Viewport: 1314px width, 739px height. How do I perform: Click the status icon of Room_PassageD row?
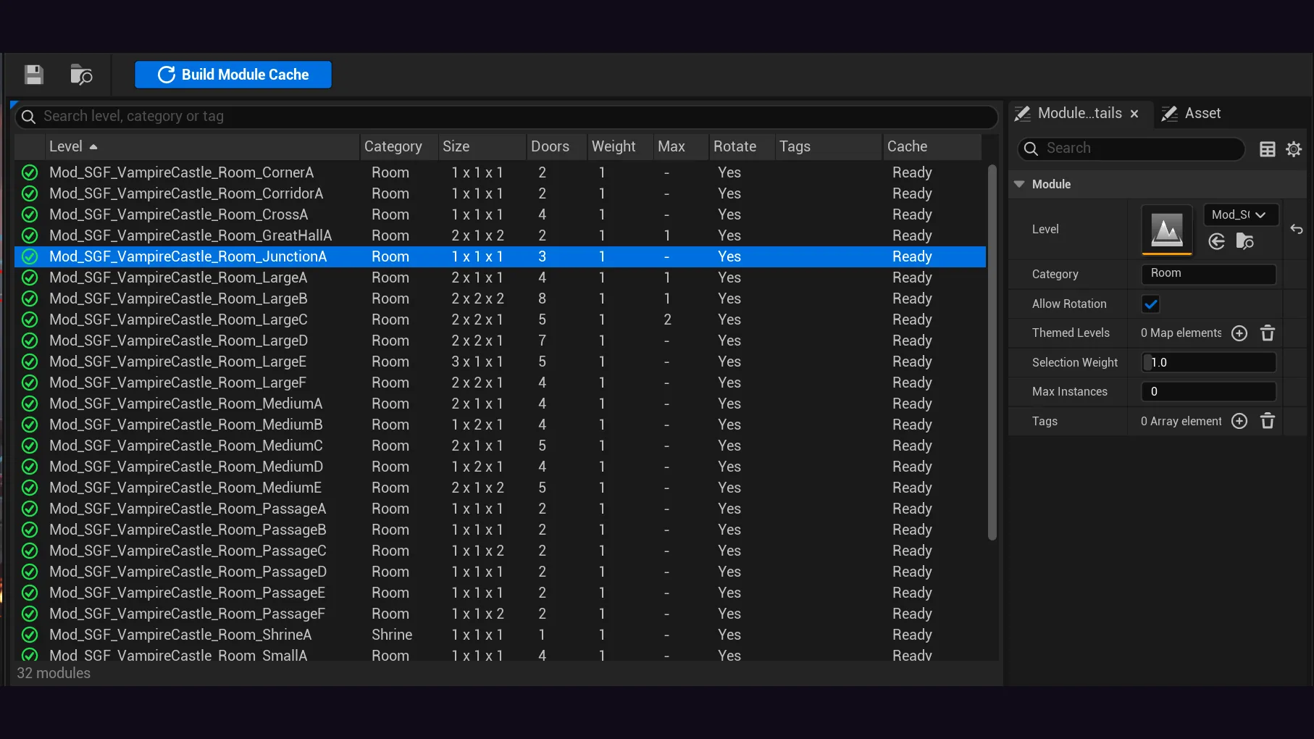click(30, 572)
